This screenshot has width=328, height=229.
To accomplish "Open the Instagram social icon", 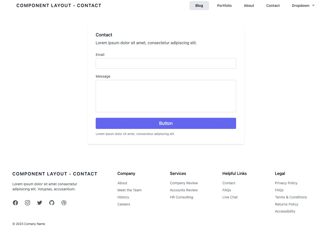I will pyautogui.click(x=28, y=203).
